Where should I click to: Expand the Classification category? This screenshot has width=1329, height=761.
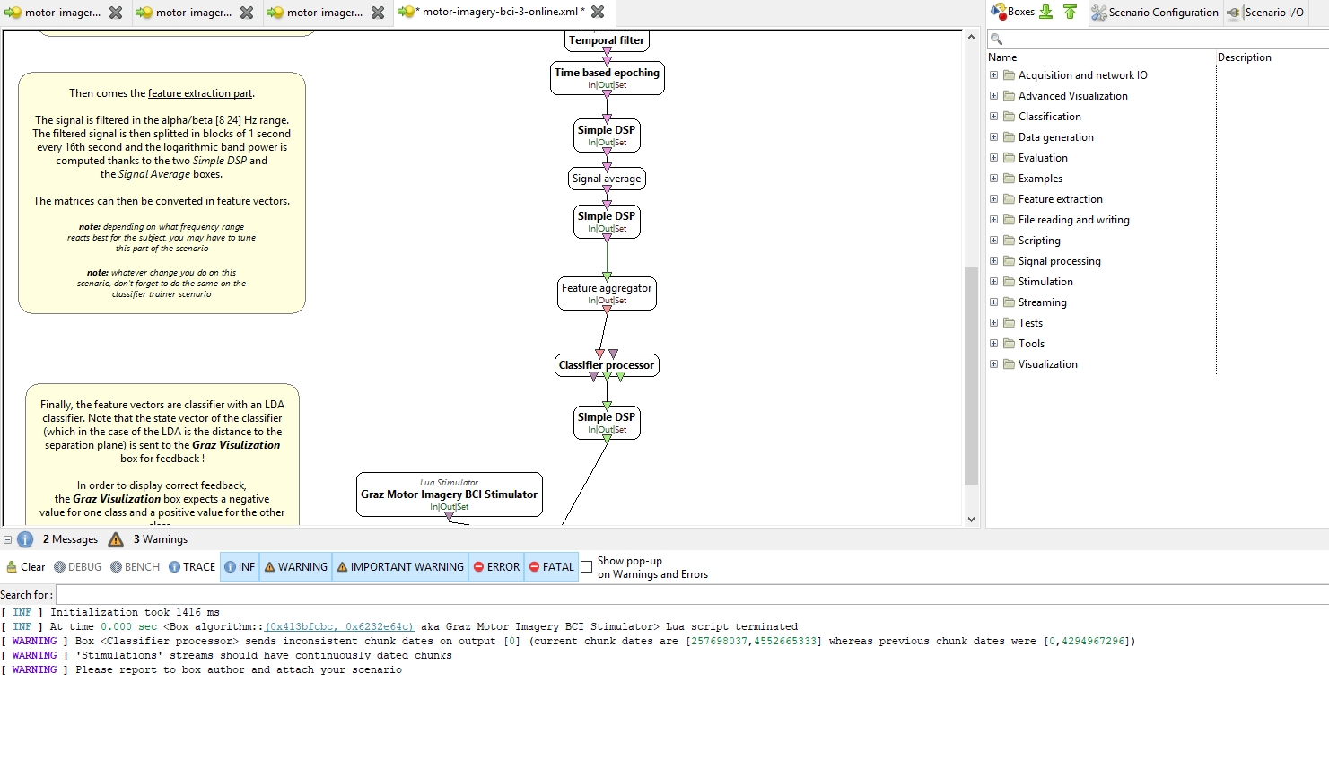pos(993,117)
